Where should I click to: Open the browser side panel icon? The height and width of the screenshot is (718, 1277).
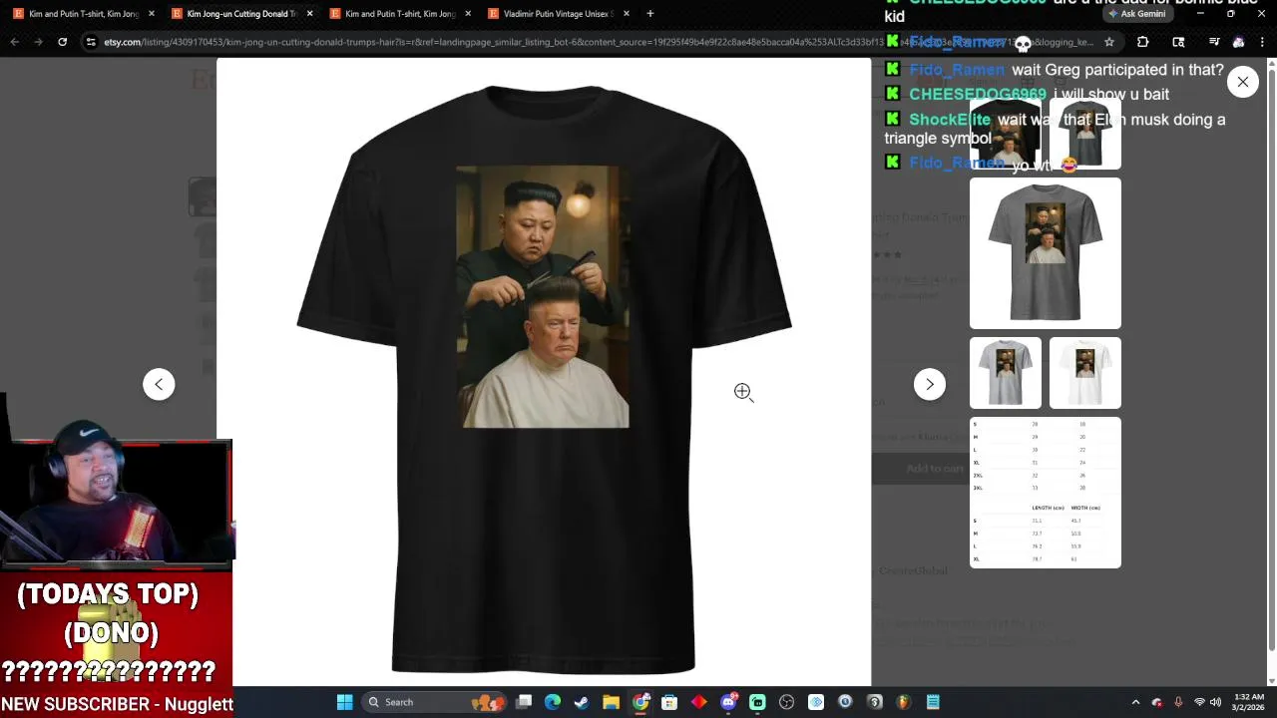tap(1178, 42)
